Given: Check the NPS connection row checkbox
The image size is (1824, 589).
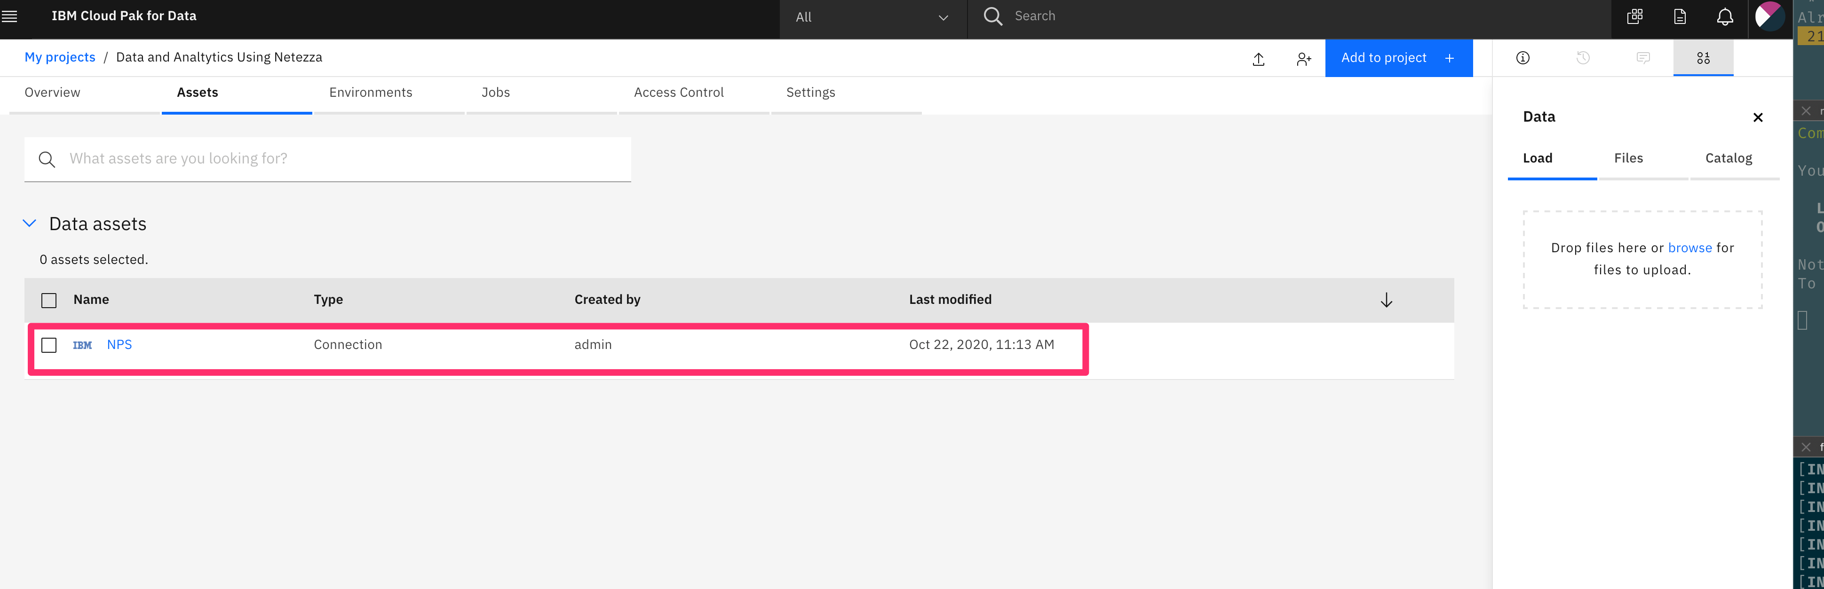Looking at the screenshot, I should [x=49, y=345].
